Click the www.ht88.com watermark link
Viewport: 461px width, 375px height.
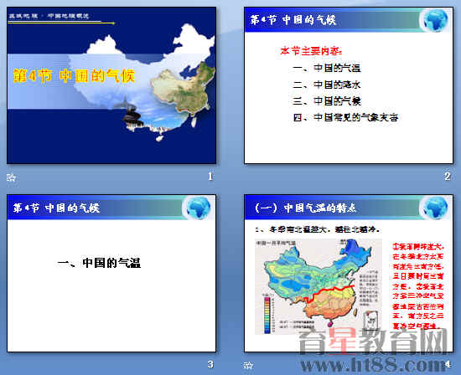coord(373,365)
